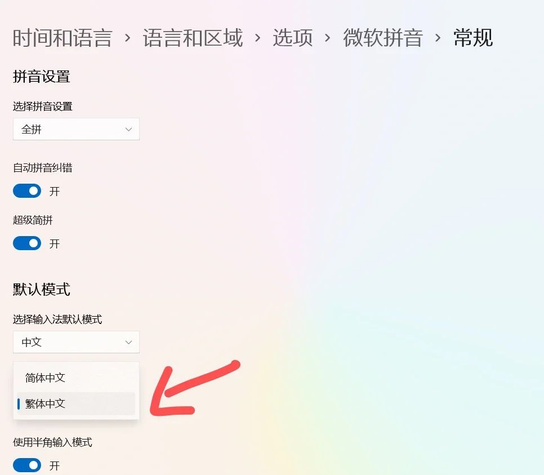Open the 语言和区域 breadcrumb page
The image size is (544, 475).
pyautogui.click(x=193, y=38)
